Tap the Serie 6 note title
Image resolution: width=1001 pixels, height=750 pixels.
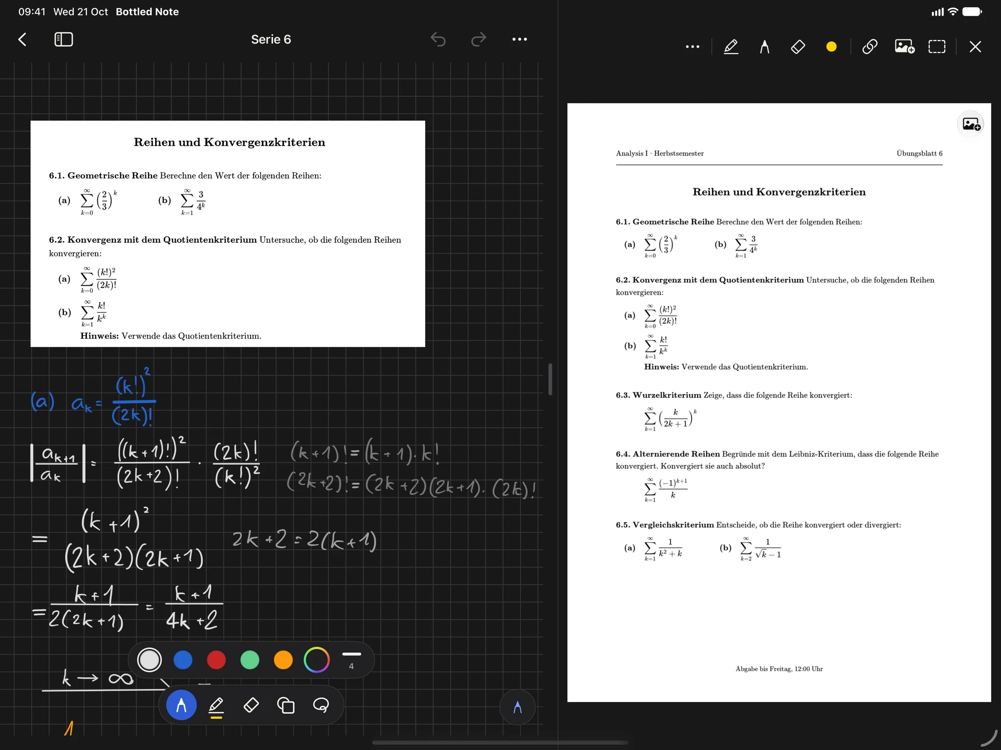pos(271,40)
